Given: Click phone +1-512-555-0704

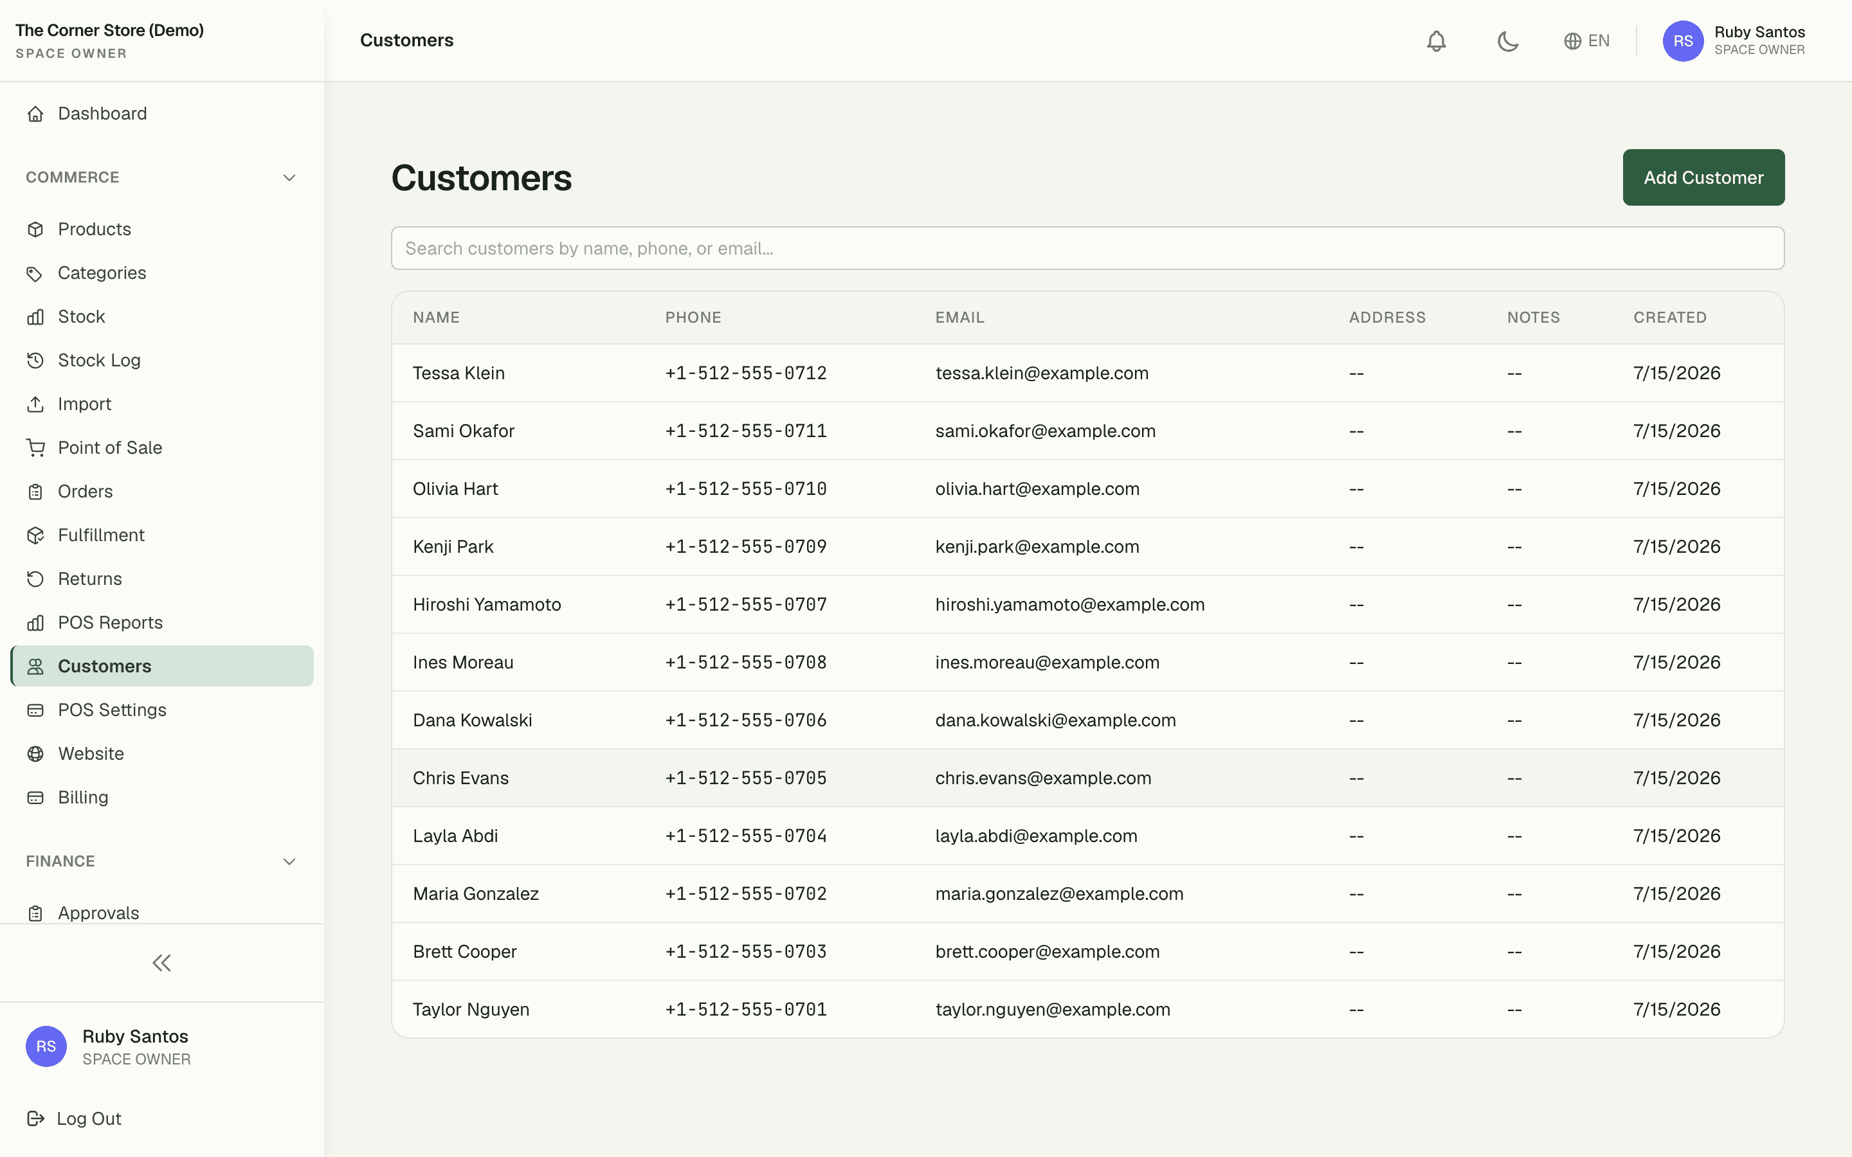Looking at the screenshot, I should pos(746,836).
